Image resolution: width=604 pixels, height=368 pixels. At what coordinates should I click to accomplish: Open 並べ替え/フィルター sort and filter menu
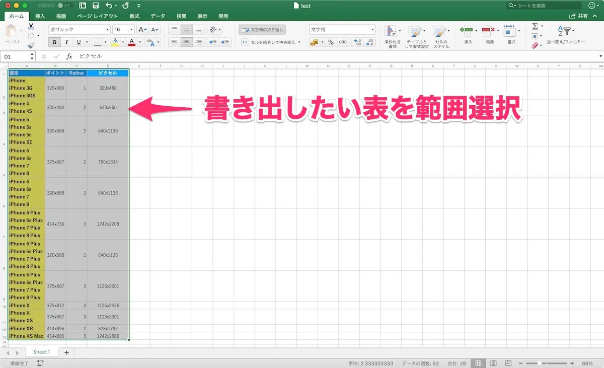click(566, 36)
